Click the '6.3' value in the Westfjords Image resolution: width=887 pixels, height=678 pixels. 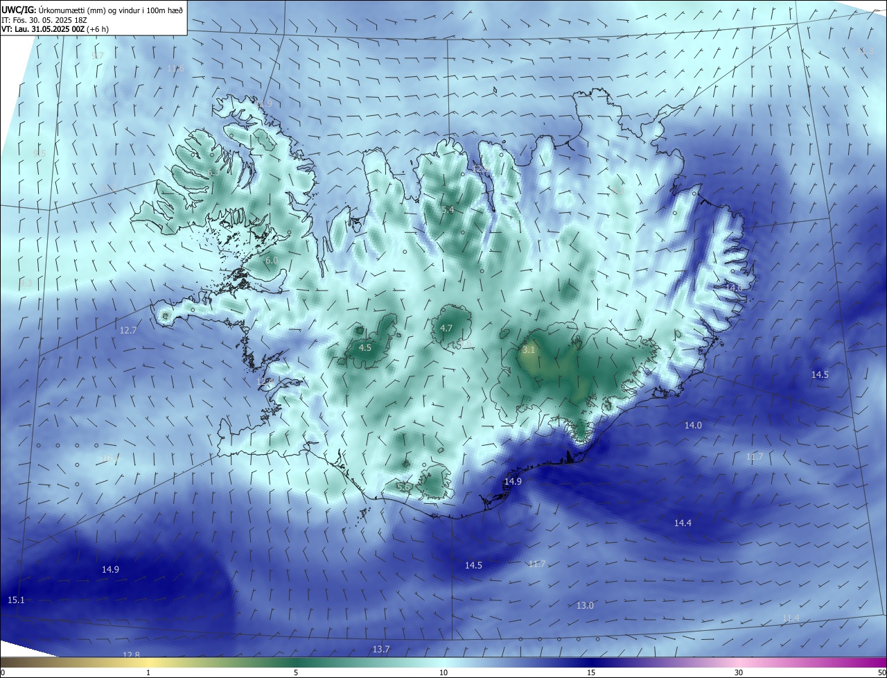pos(213,172)
